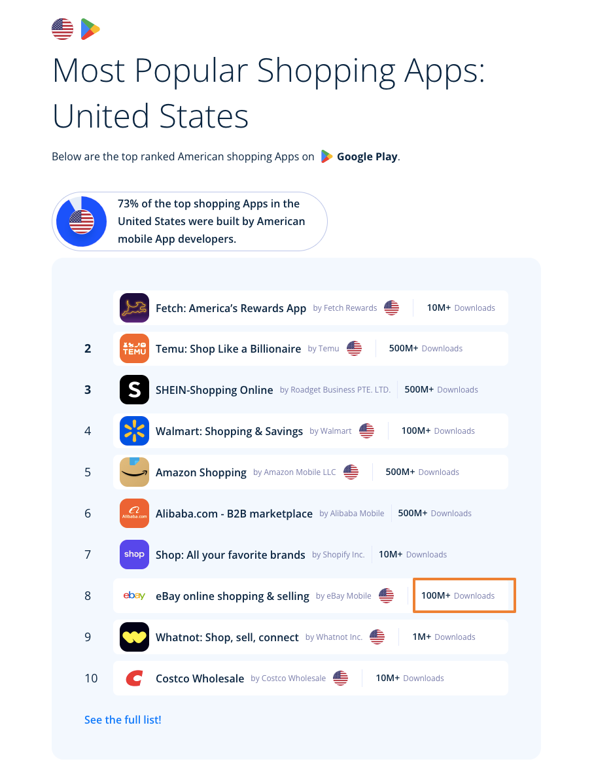The image size is (594, 774).
Task: Click the Fetch Rewards app icon
Action: click(x=134, y=308)
